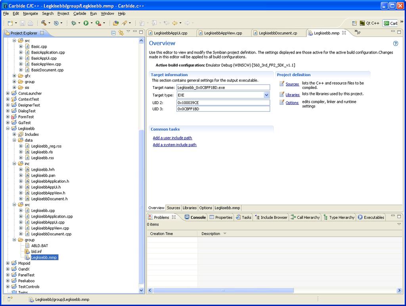Open the Window menu
The width and height of the screenshot is (406, 306).
(107, 13)
